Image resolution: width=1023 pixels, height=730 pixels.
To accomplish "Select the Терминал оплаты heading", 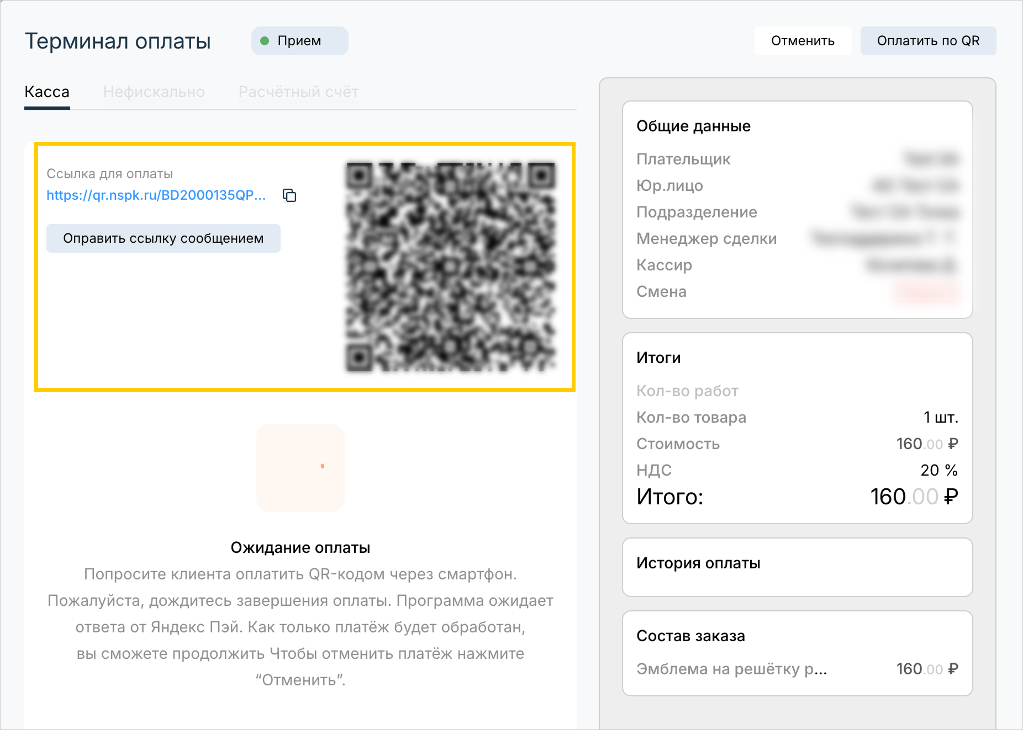I will 118,41.
